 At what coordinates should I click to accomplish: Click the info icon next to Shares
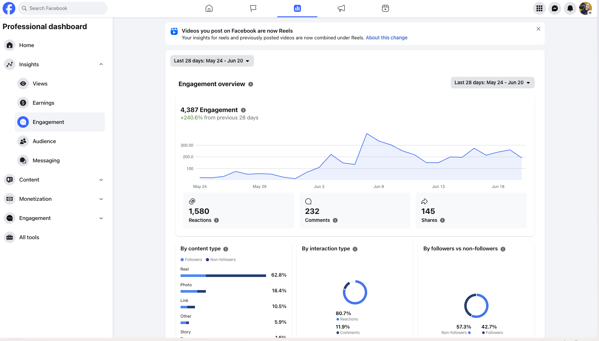(x=442, y=220)
